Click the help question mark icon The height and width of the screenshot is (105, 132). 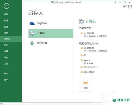coord(115,2)
